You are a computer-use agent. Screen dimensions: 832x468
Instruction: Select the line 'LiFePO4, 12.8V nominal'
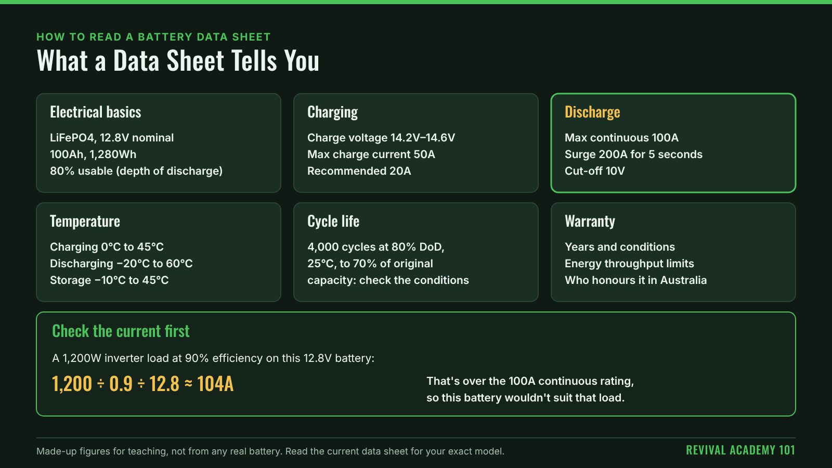(112, 138)
